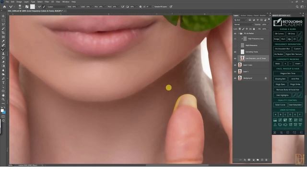307x173 pixels.
Task: Open the Filter menu
Action: click(47, 2)
